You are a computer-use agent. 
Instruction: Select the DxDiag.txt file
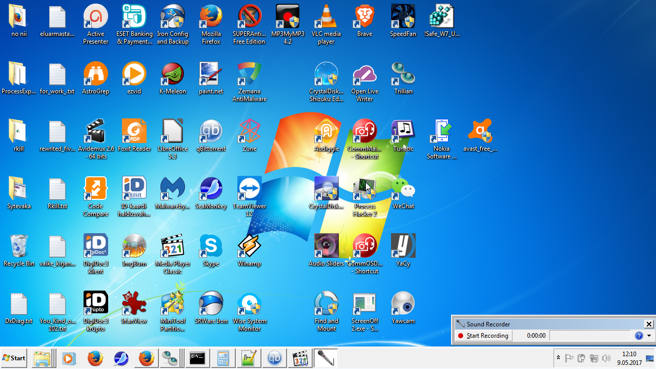point(19,308)
